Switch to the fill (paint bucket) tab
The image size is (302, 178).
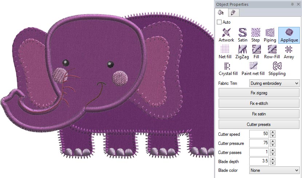(x=221, y=12)
